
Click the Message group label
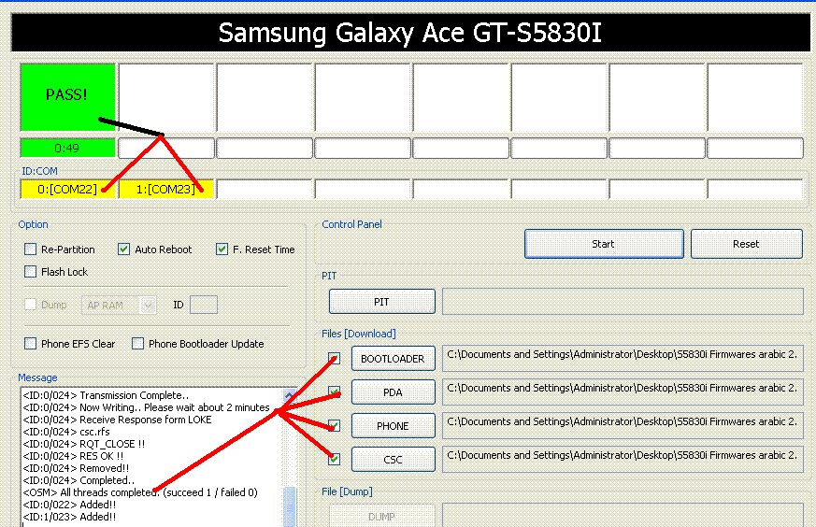[37, 377]
